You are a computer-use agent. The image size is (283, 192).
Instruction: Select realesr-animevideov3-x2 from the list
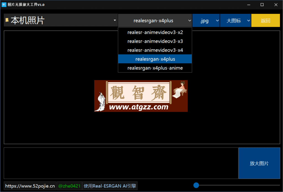155,32
